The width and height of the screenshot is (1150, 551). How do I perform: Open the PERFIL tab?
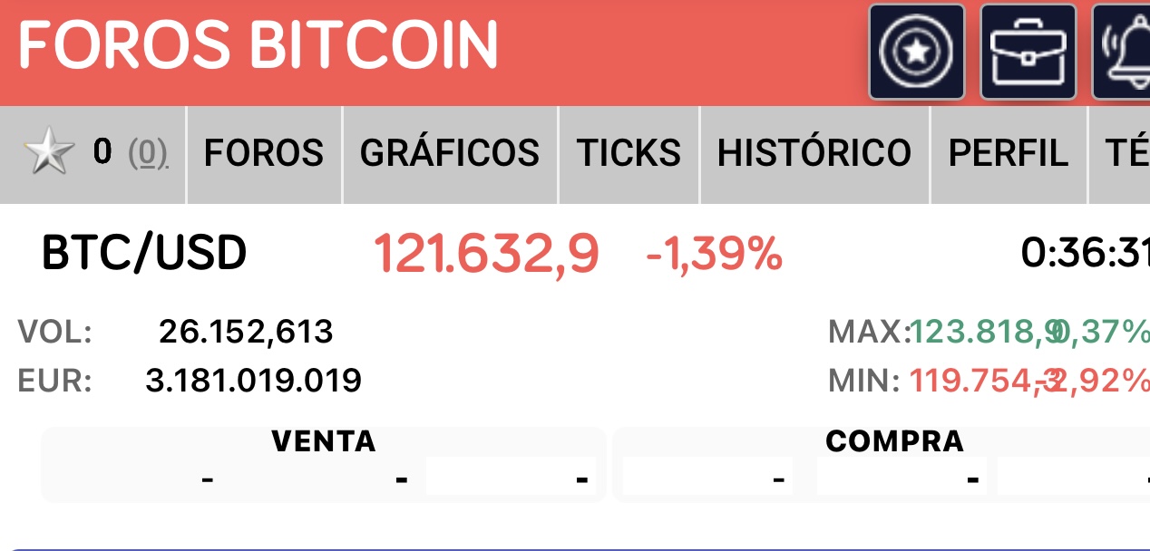[x=1009, y=153]
